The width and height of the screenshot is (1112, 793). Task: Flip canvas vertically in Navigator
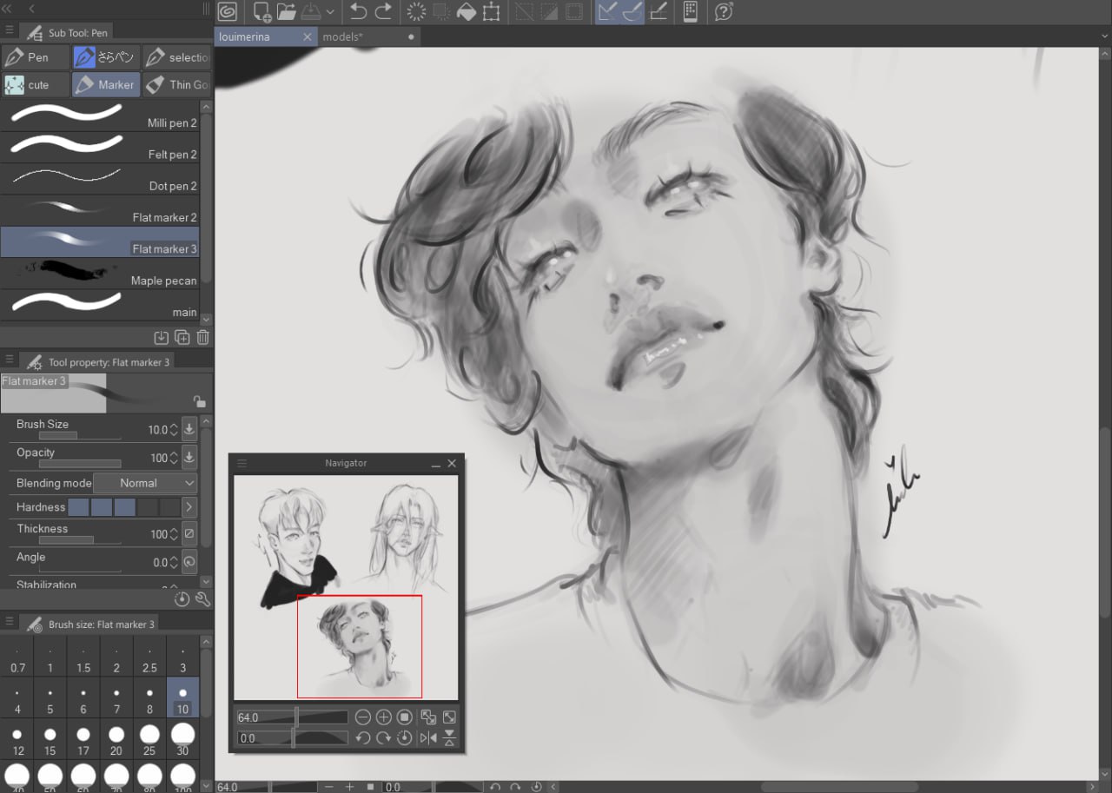pos(449,738)
